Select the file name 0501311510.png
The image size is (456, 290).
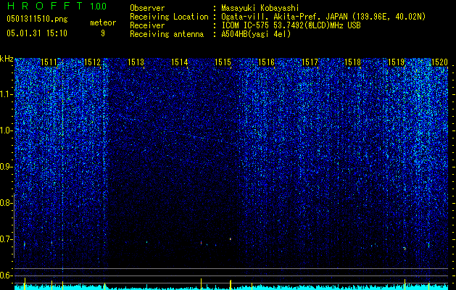[x=37, y=19]
